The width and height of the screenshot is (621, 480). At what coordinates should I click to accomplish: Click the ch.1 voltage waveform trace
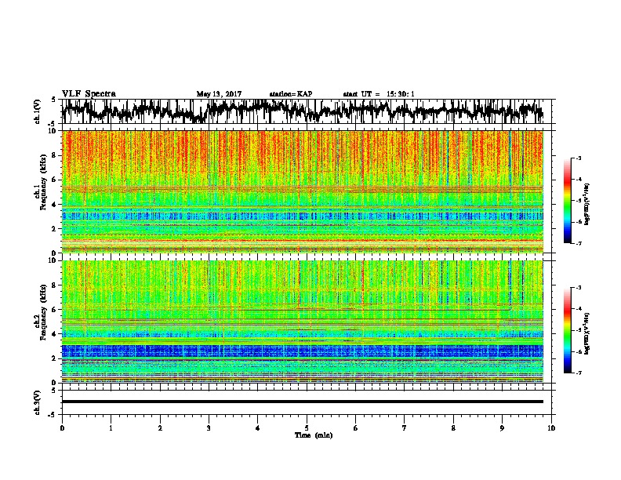tap(302, 111)
